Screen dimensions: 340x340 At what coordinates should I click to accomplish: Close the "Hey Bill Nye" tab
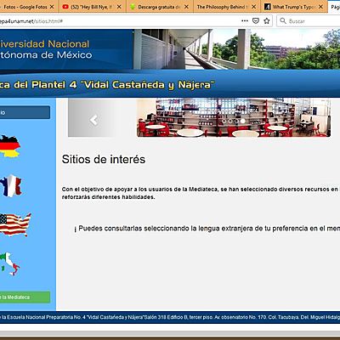coord(119,7)
